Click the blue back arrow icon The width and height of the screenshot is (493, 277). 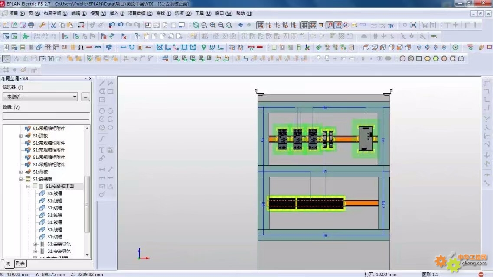[x=241, y=25]
